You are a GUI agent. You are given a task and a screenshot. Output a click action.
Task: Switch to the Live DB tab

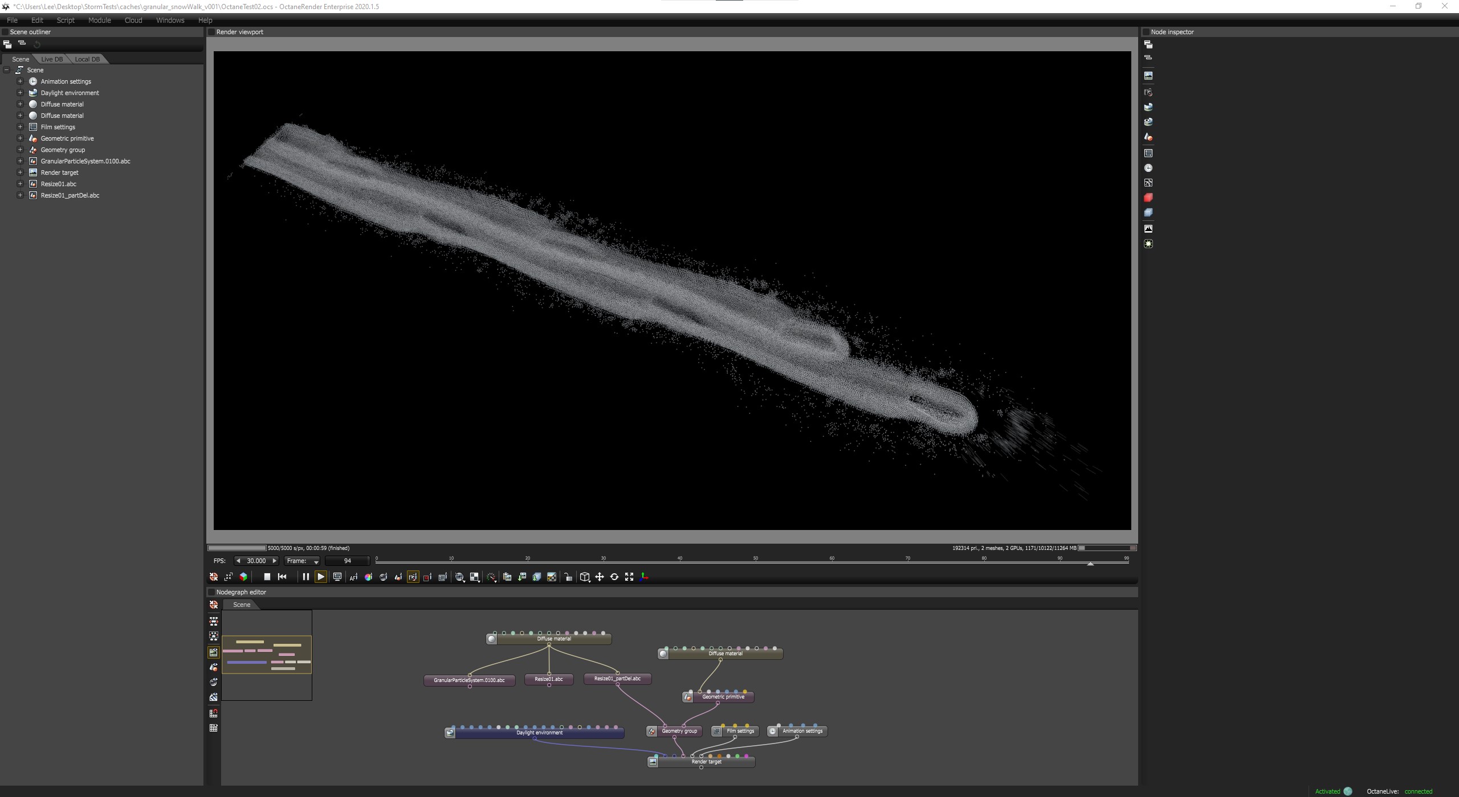(52, 59)
